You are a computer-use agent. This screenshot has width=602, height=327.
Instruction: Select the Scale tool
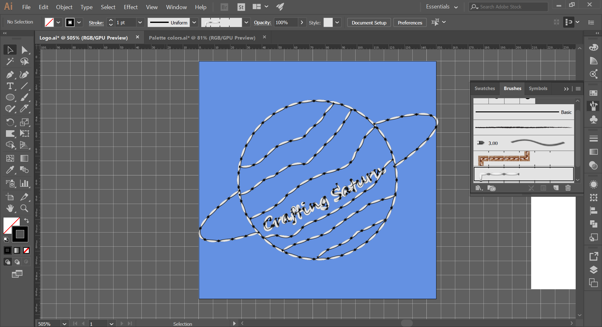coord(24,122)
